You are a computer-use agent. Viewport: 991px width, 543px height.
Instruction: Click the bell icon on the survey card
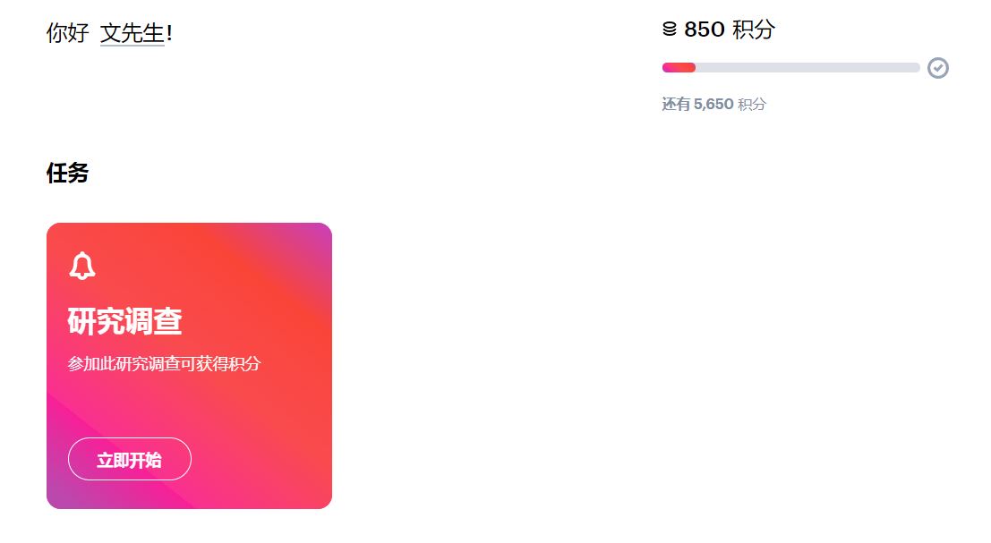tap(82, 266)
